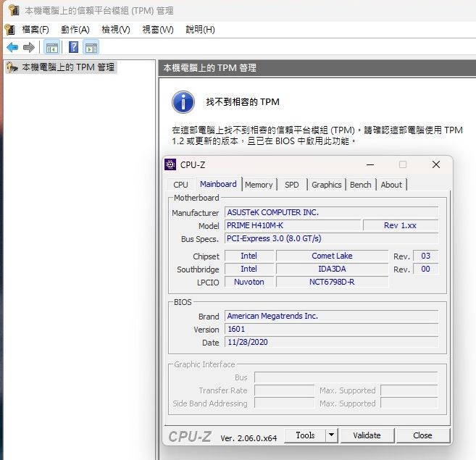The image size is (476, 460).
Task: Open the 說明(H) menu
Action: [x=201, y=30]
